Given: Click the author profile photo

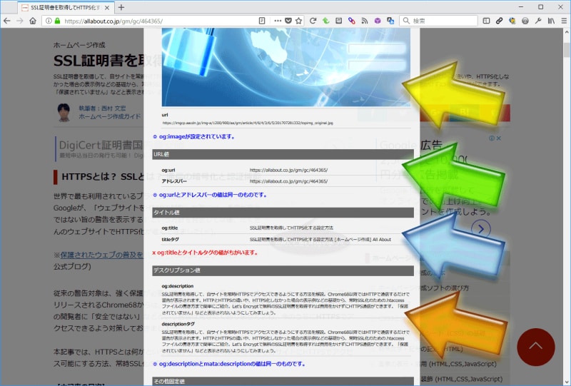Looking at the screenshot, I should point(64,112).
